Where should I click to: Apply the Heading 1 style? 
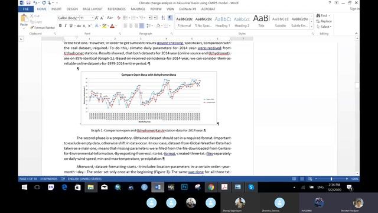(223, 21)
